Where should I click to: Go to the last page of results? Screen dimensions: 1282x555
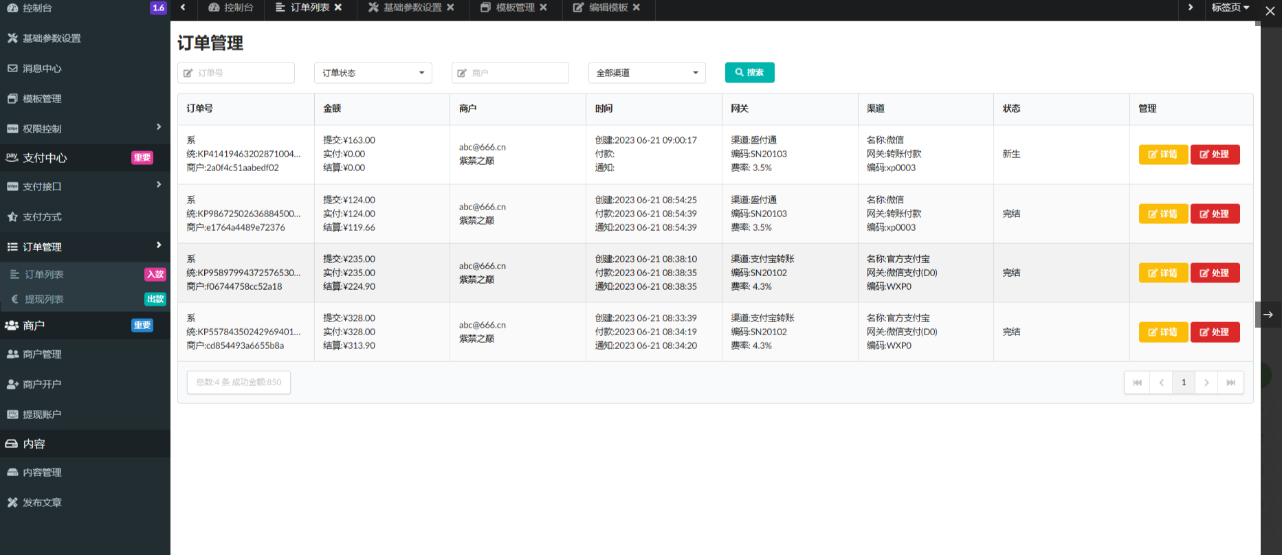[x=1230, y=383]
